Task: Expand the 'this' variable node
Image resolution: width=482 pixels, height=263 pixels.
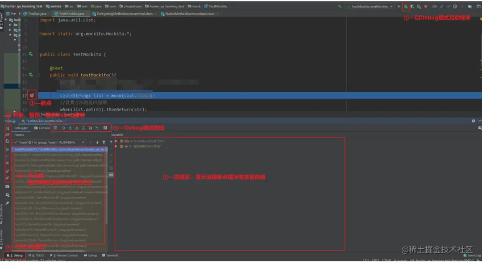Action: point(116,141)
